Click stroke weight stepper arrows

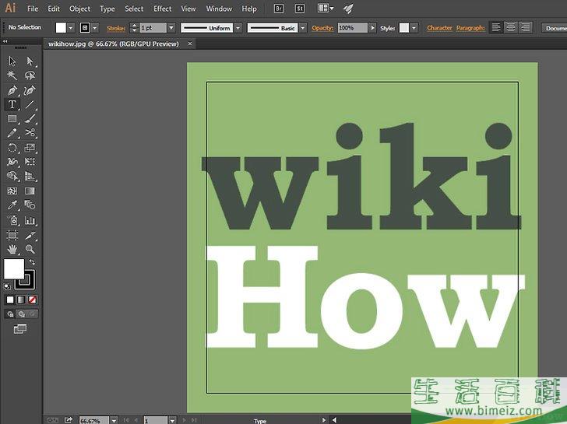pos(134,28)
